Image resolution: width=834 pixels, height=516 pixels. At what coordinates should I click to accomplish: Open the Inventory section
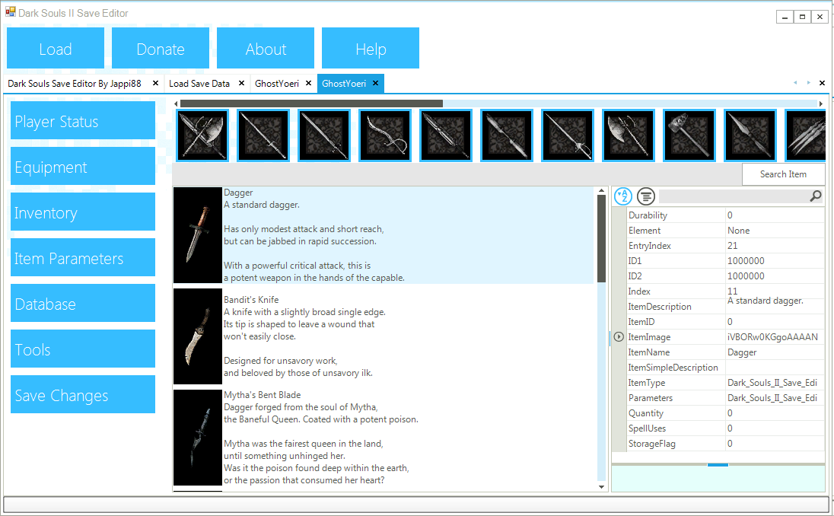click(83, 212)
